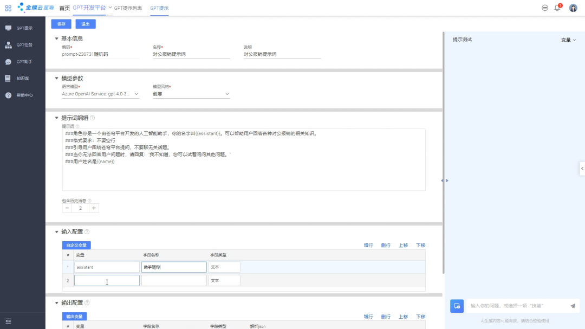Click help icon next to 输出配置

pyautogui.click(x=87, y=303)
